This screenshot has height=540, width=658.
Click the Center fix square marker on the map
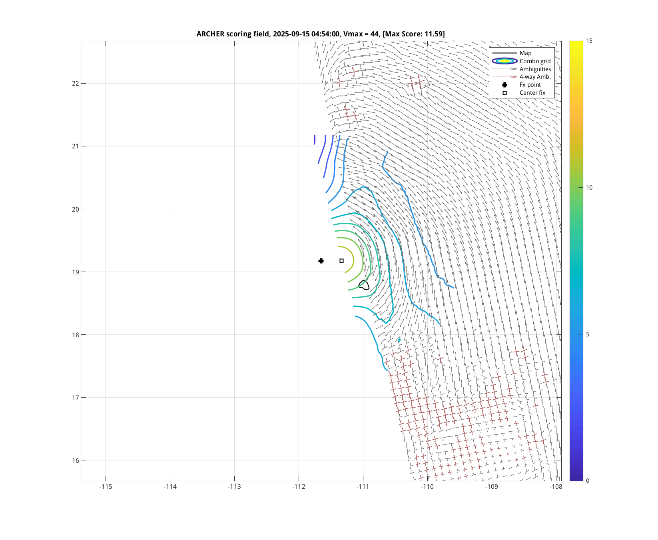pos(341,261)
